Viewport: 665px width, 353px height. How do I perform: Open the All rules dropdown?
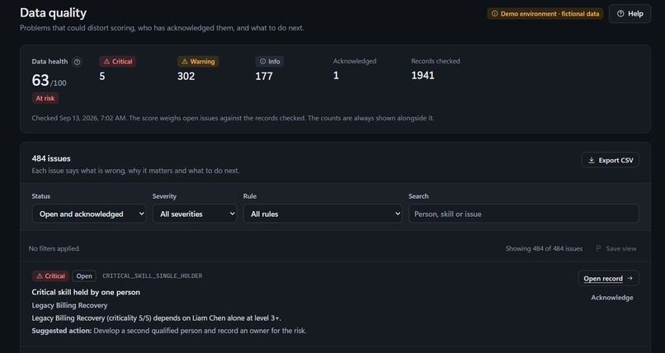(323, 214)
